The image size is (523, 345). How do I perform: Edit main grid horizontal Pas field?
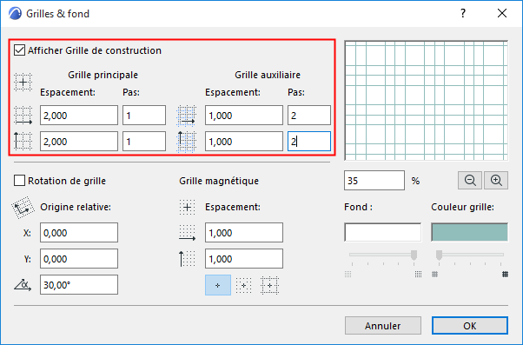(x=144, y=116)
